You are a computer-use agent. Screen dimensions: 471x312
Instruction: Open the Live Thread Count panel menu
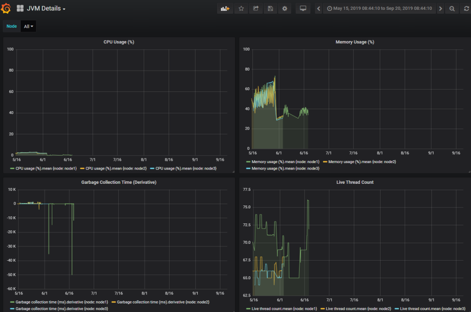click(355, 182)
